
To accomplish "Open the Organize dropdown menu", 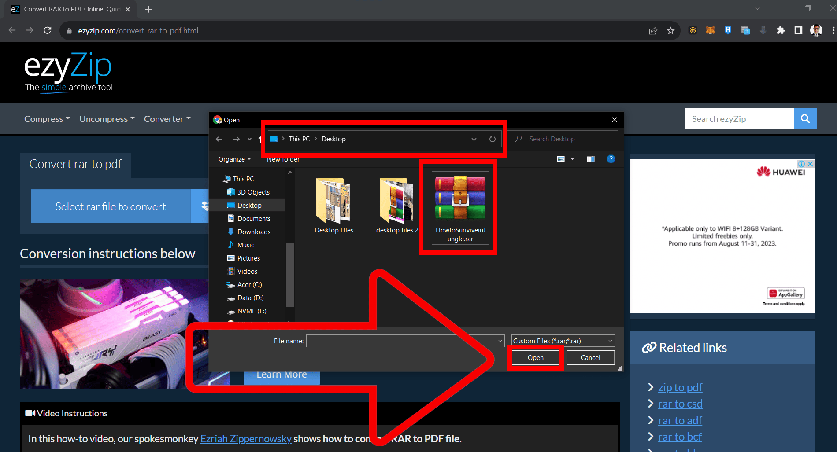I will 233,159.
